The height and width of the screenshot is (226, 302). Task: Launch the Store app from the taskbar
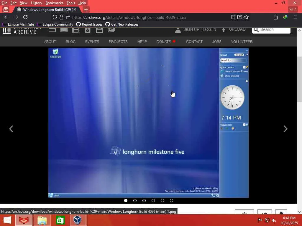pos(60,220)
